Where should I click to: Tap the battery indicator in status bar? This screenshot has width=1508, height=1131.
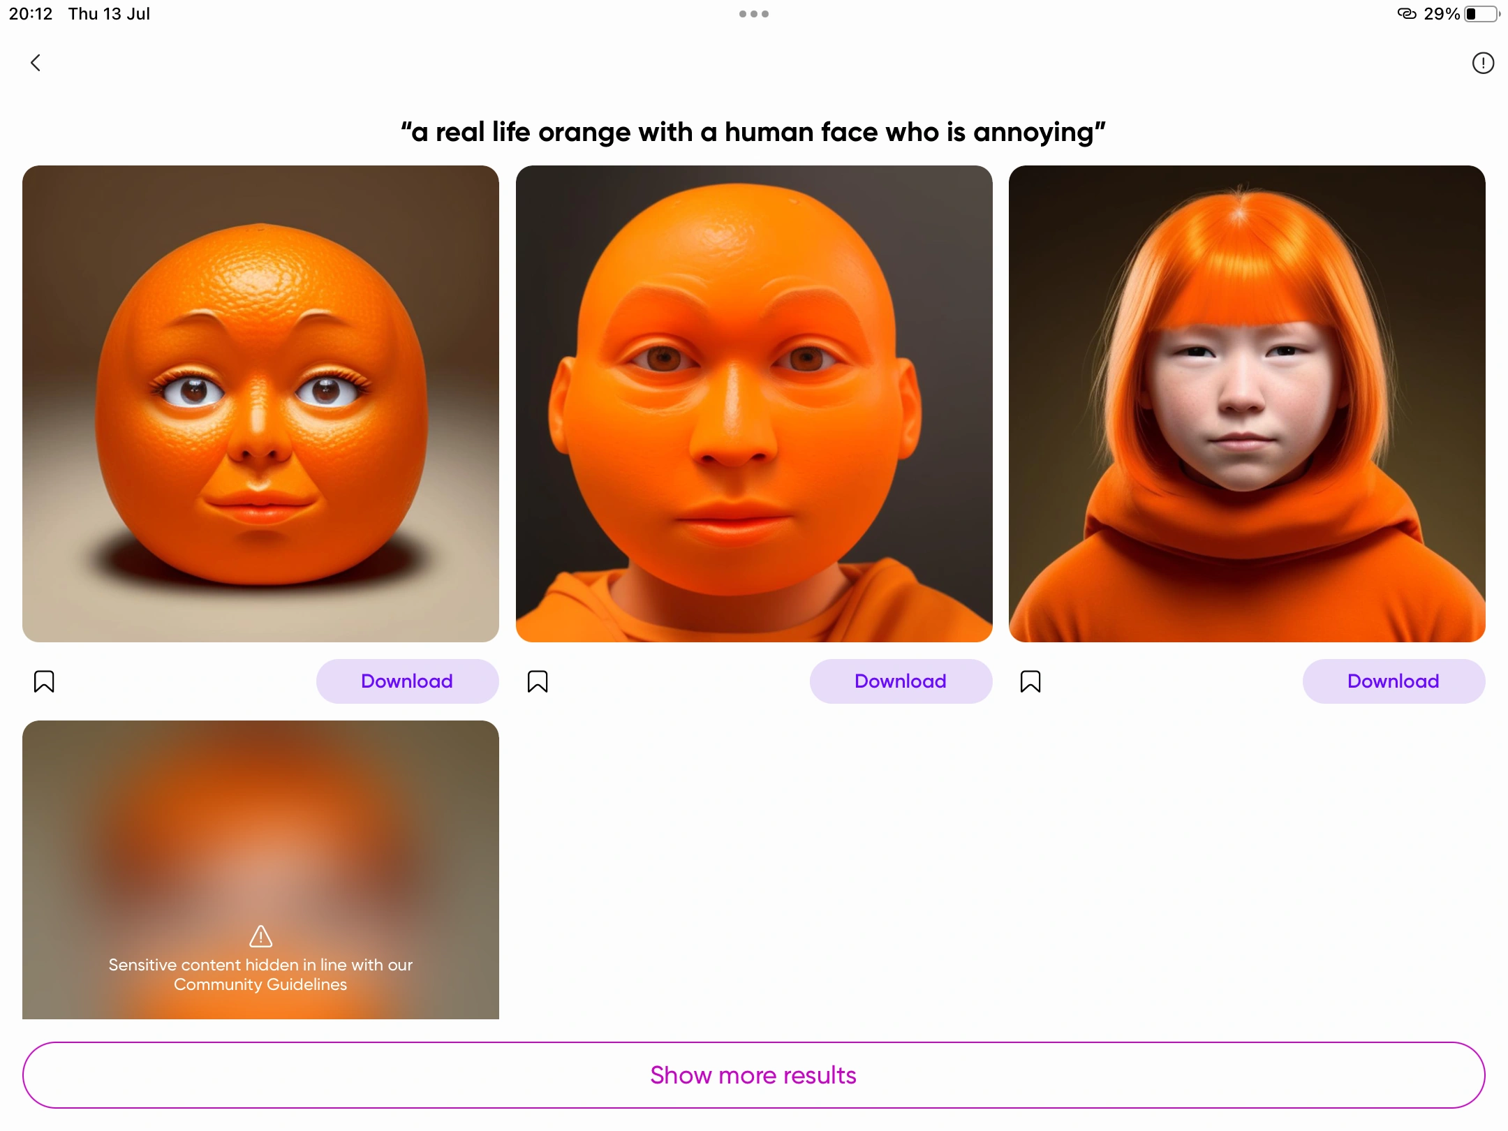[x=1481, y=13]
